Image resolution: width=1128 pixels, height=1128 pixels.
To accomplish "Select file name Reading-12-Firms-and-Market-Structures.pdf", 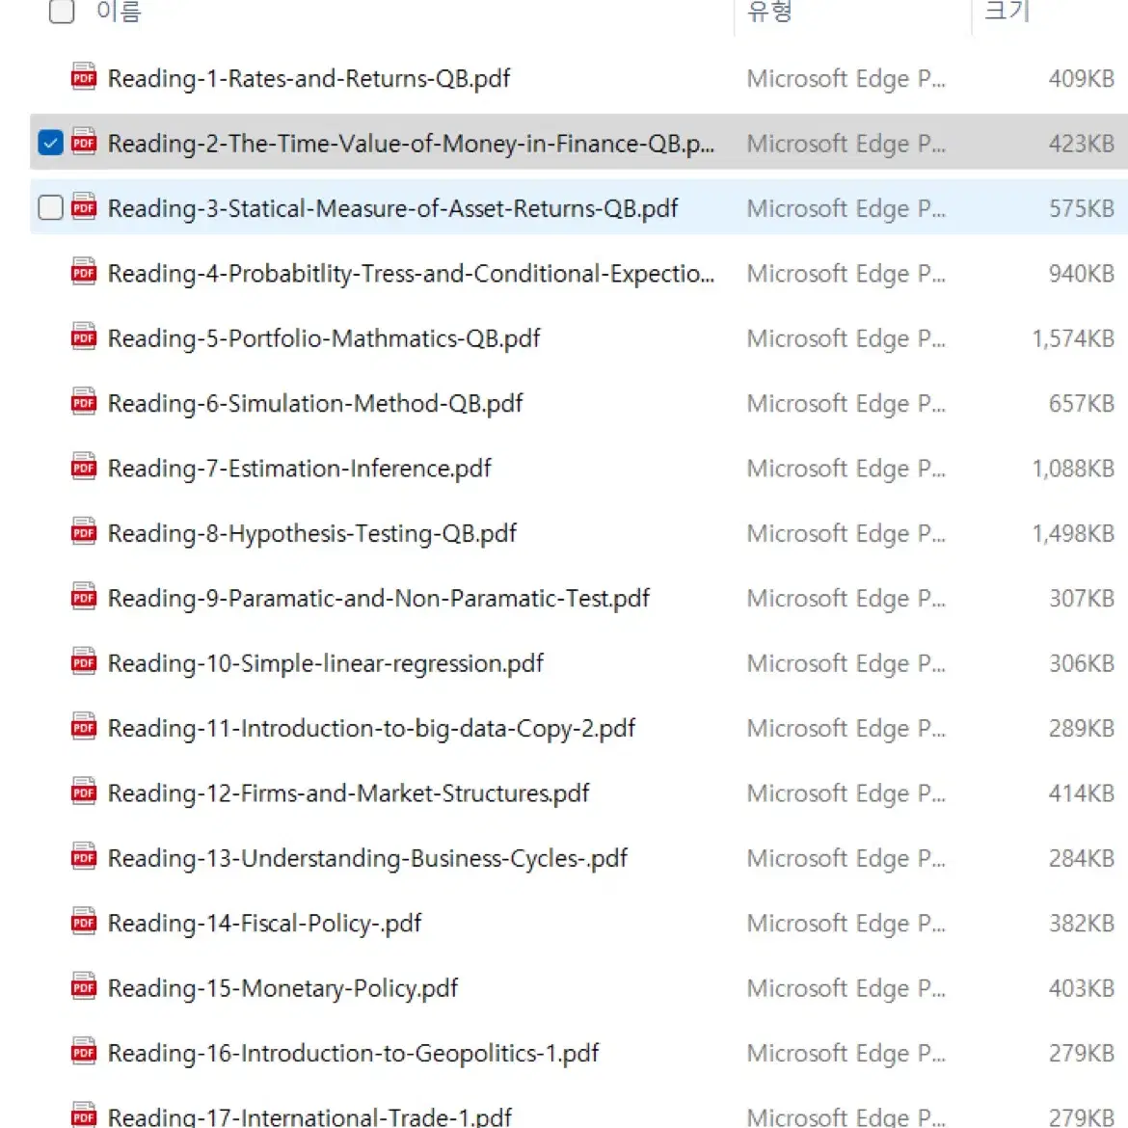I will 348,793.
